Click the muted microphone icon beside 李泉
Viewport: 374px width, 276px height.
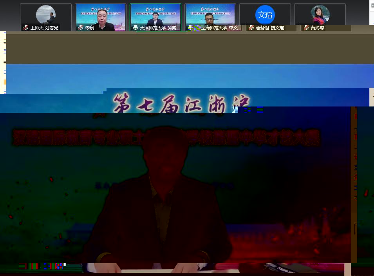81,28
